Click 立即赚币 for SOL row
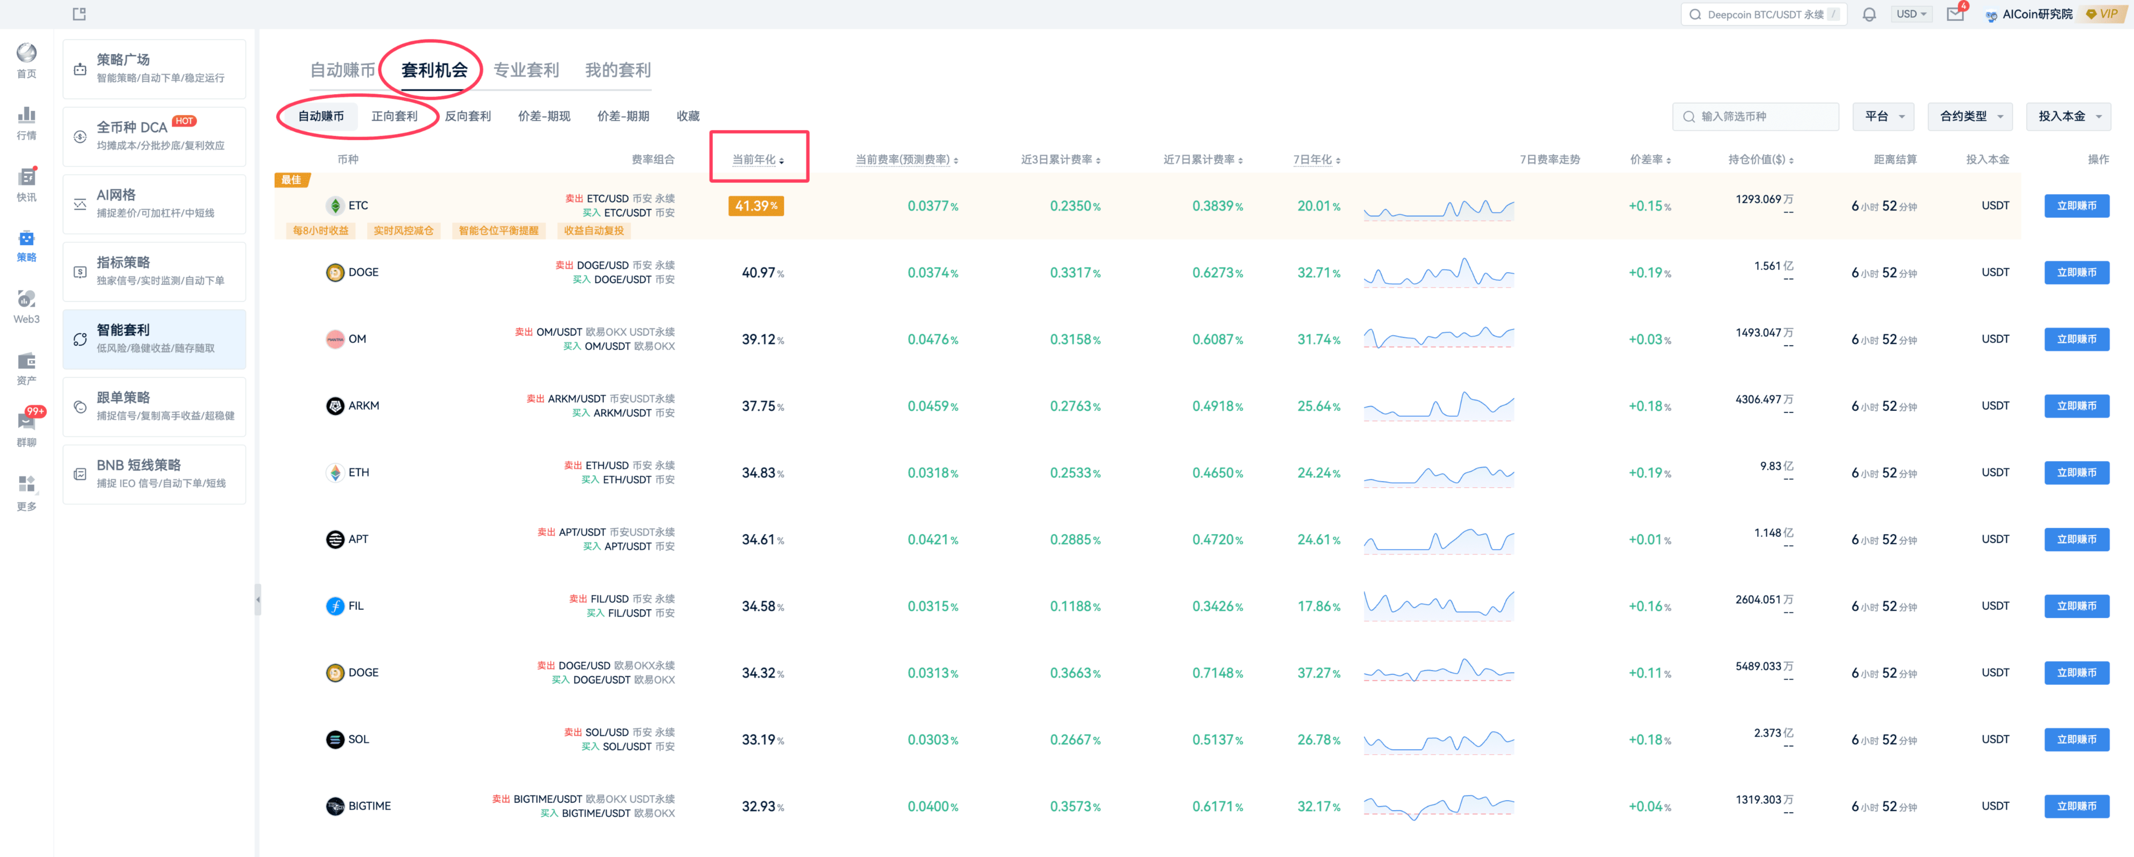The height and width of the screenshot is (857, 2134). tap(2076, 739)
